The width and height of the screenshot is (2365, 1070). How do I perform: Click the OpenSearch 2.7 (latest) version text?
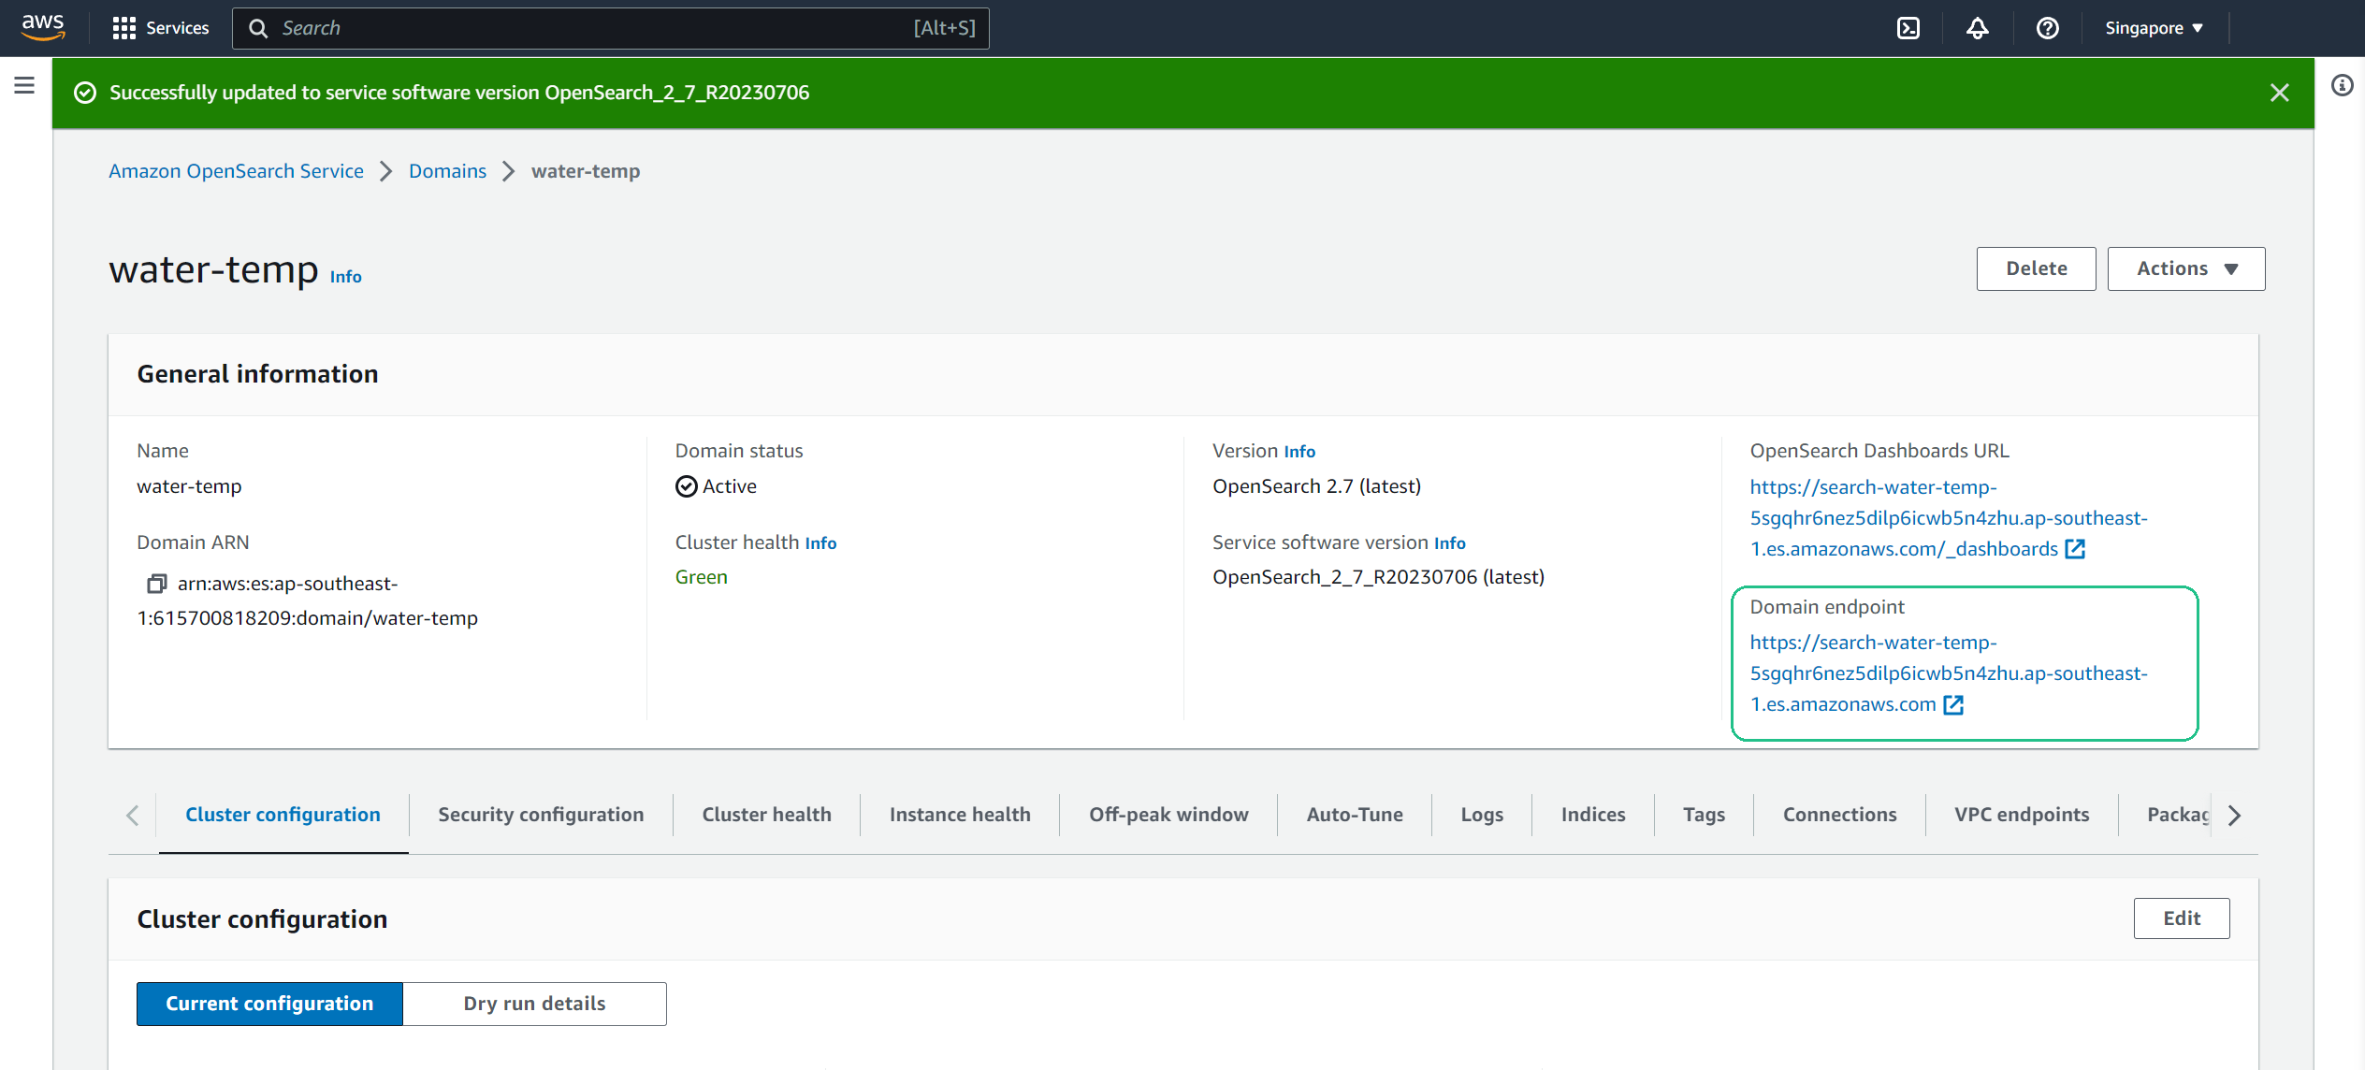point(1316,486)
